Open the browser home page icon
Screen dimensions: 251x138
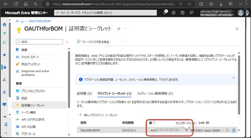coord(26,4)
